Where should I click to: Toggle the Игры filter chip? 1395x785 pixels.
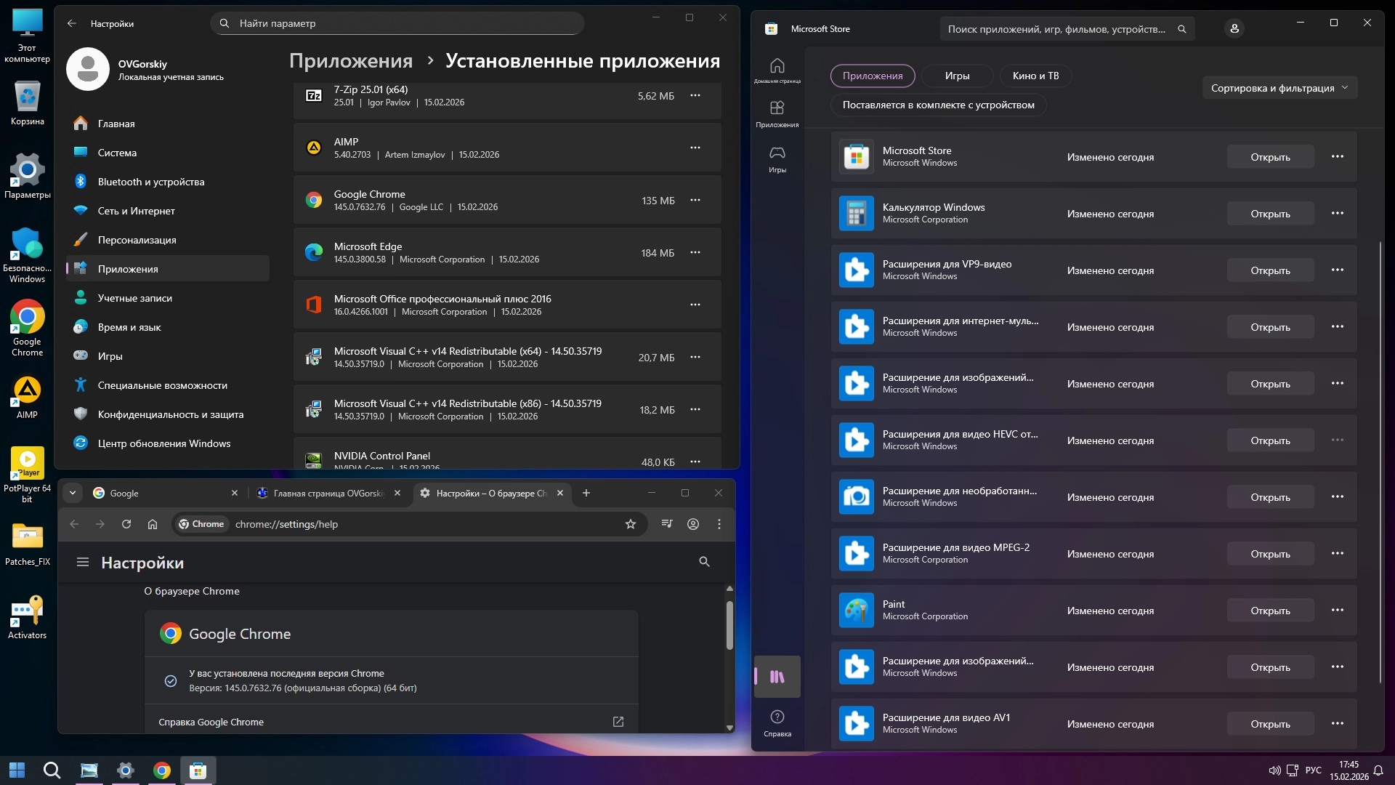[x=957, y=76]
